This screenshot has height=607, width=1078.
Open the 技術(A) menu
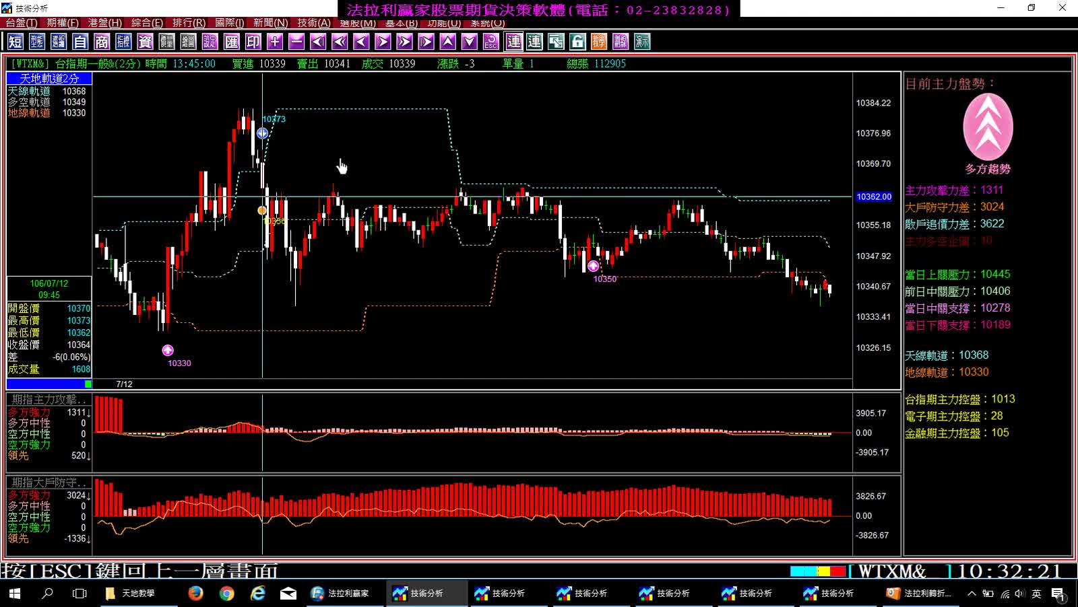pos(314,23)
